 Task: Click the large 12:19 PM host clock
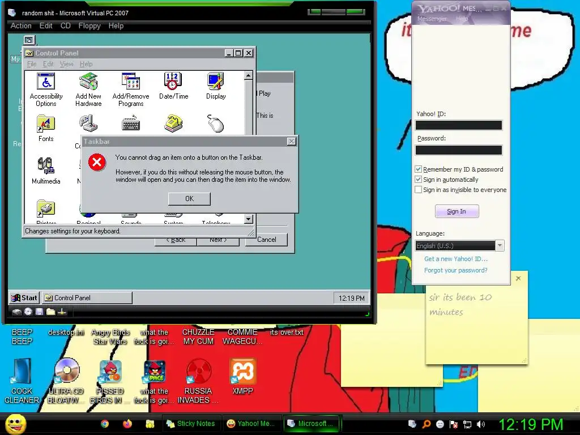point(531,424)
